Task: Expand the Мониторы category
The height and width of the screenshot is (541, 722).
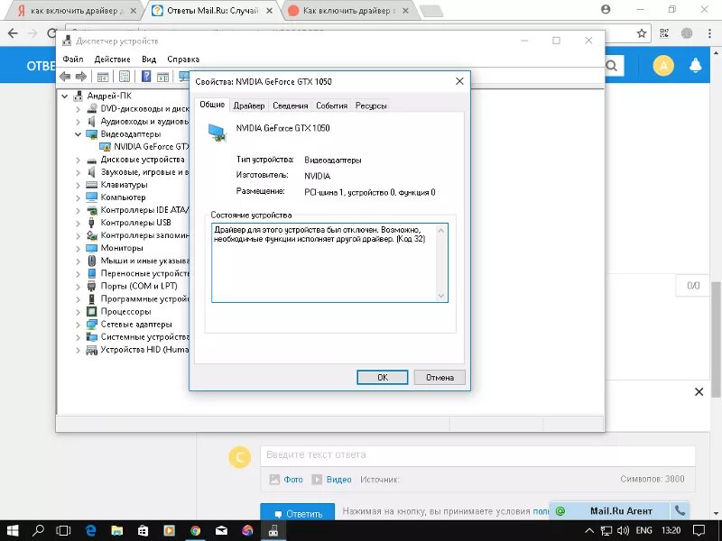Action: tap(78, 248)
